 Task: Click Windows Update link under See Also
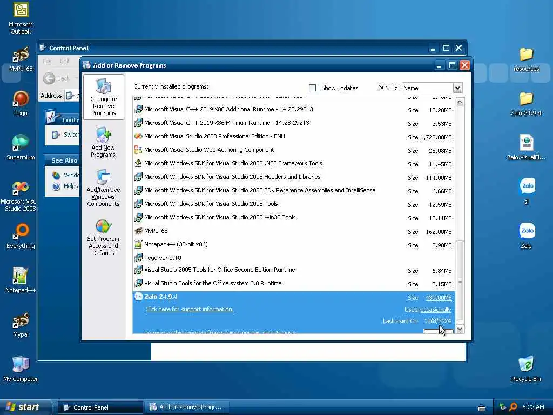point(66,175)
